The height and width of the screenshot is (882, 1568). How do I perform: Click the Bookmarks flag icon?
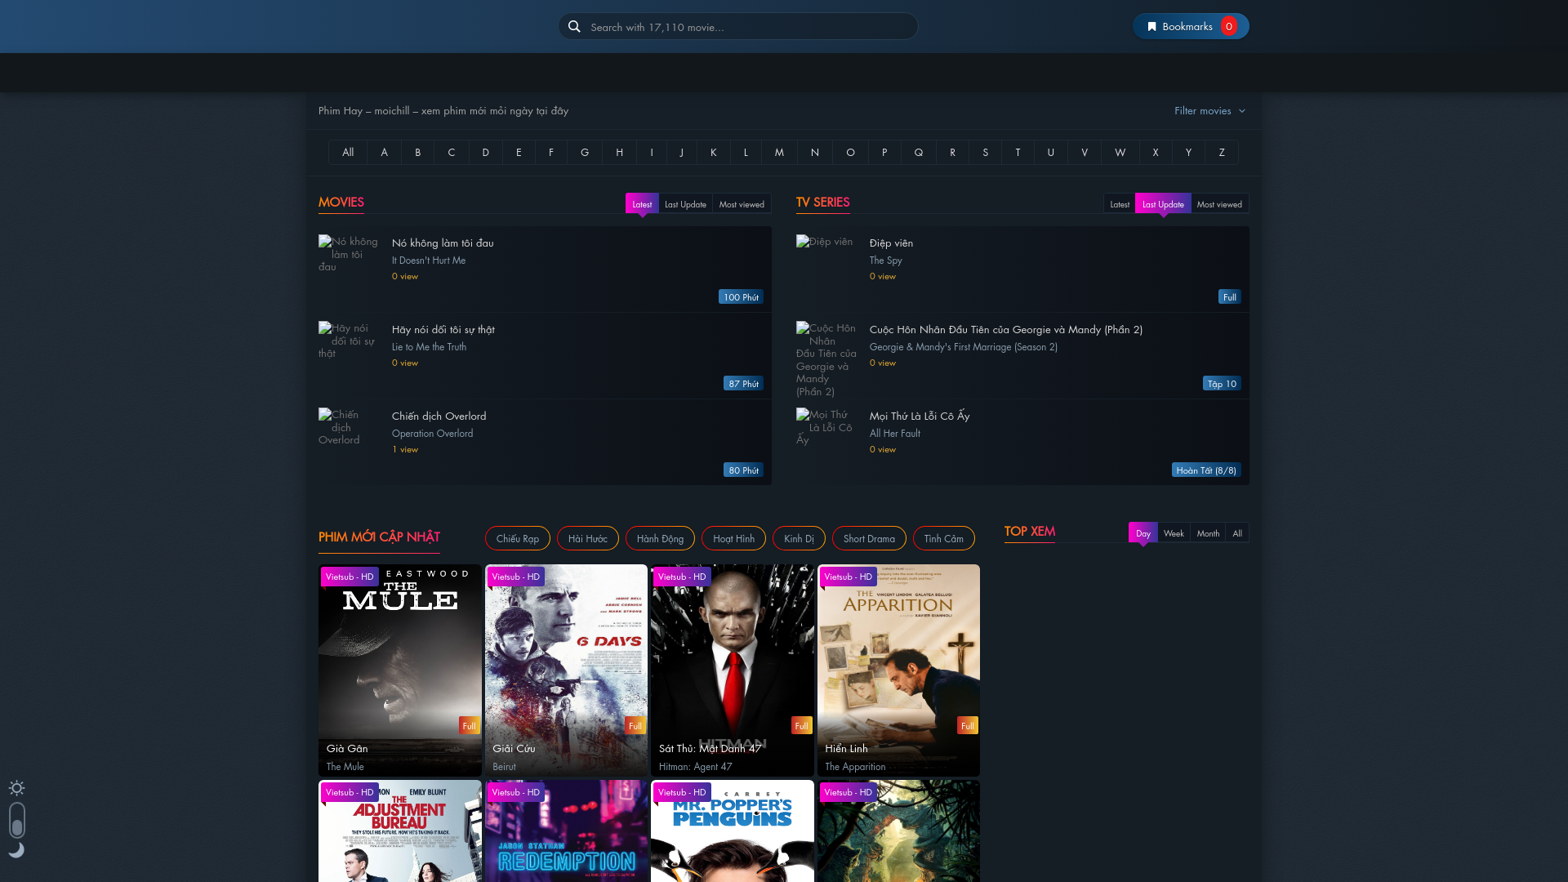tap(1151, 26)
